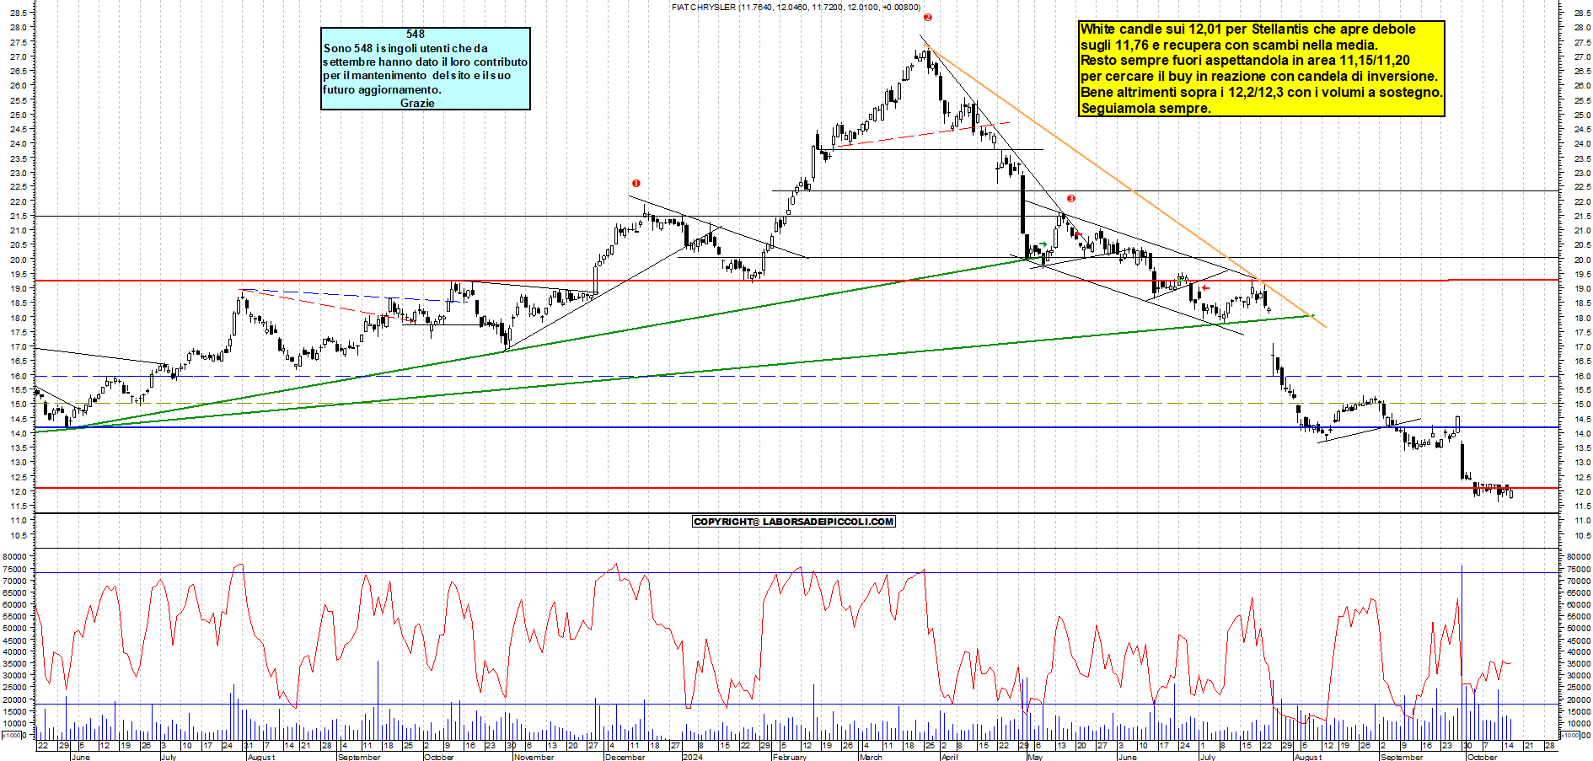Screen dimensions: 1593x761
Task: Click the 'Seguiamola sempre.' text
Action: (1145, 109)
